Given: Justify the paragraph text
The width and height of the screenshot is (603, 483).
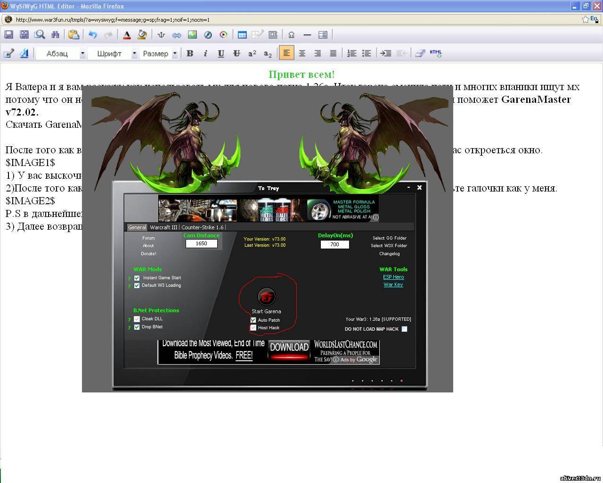Looking at the screenshot, I should coord(333,53).
